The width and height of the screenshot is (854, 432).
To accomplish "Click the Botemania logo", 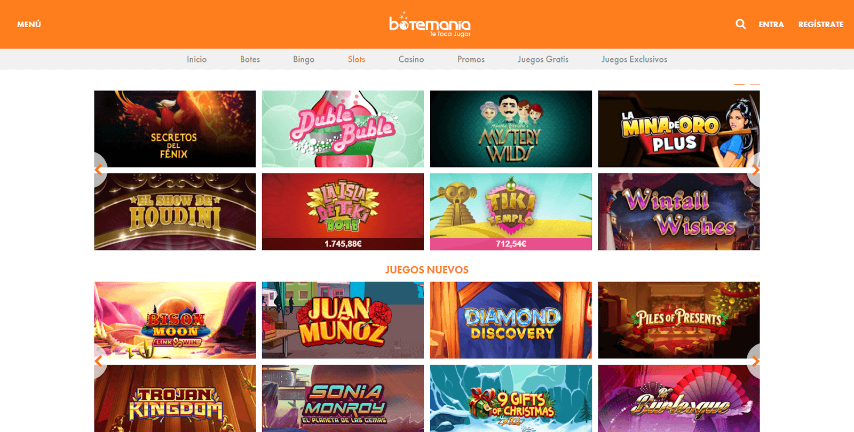I will click(430, 24).
